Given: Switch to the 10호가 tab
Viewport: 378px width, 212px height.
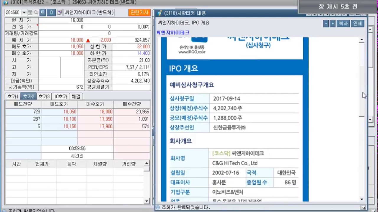Looking at the screenshot, I should 61,97.
